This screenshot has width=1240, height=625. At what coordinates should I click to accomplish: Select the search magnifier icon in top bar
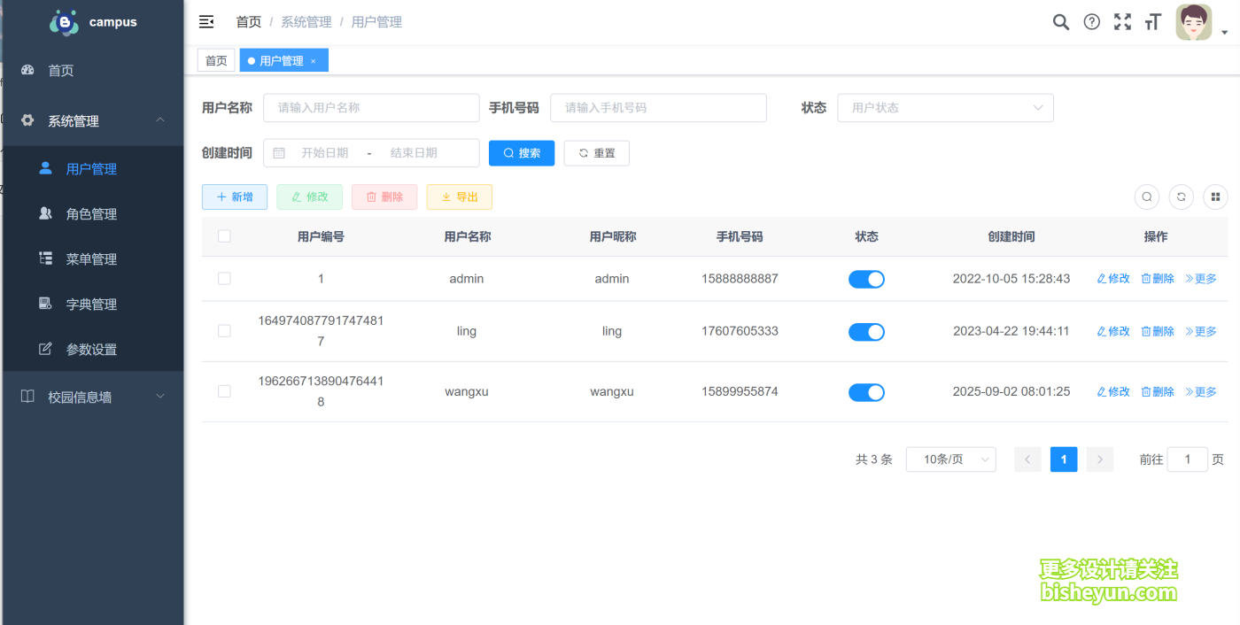pos(1060,21)
